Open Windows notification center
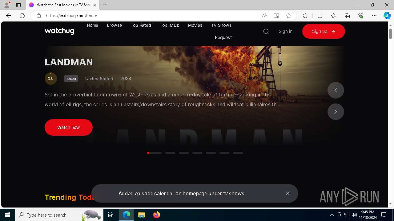The height and width of the screenshot is (221, 394). (384, 215)
